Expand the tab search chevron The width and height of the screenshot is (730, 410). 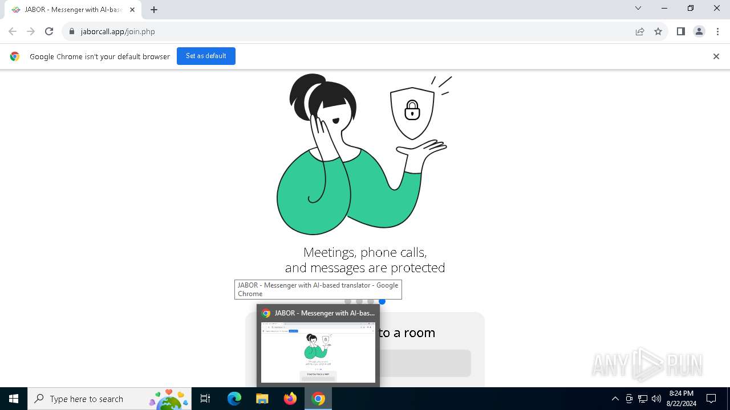pyautogui.click(x=638, y=8)
